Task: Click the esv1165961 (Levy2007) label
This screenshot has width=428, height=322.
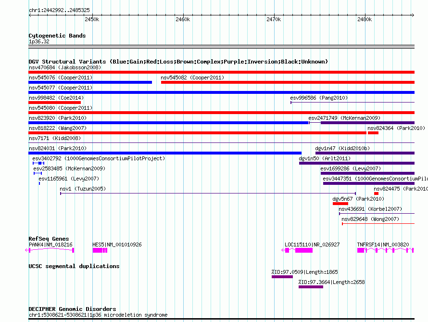Action: (69, 179)
